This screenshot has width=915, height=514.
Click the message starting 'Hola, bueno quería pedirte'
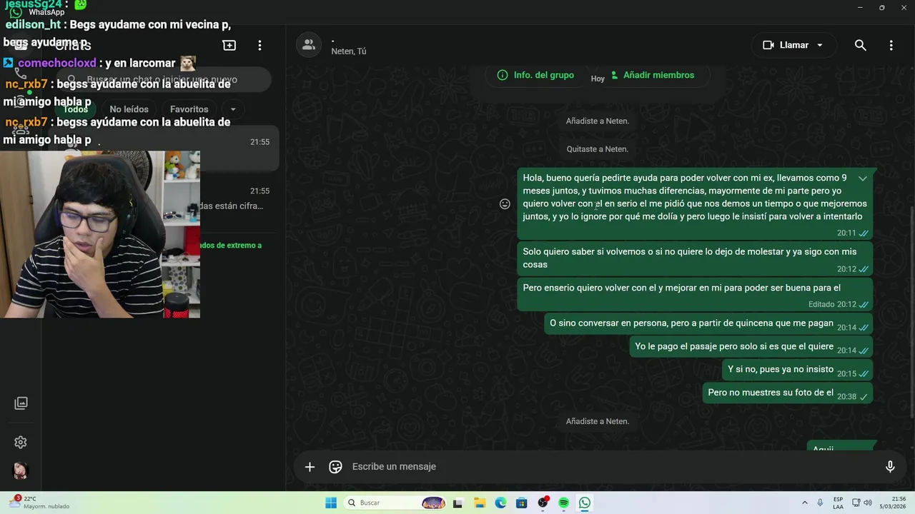coord(695,204)
